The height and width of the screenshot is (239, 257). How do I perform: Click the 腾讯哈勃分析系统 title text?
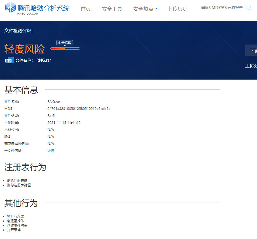tap(43, 8)
